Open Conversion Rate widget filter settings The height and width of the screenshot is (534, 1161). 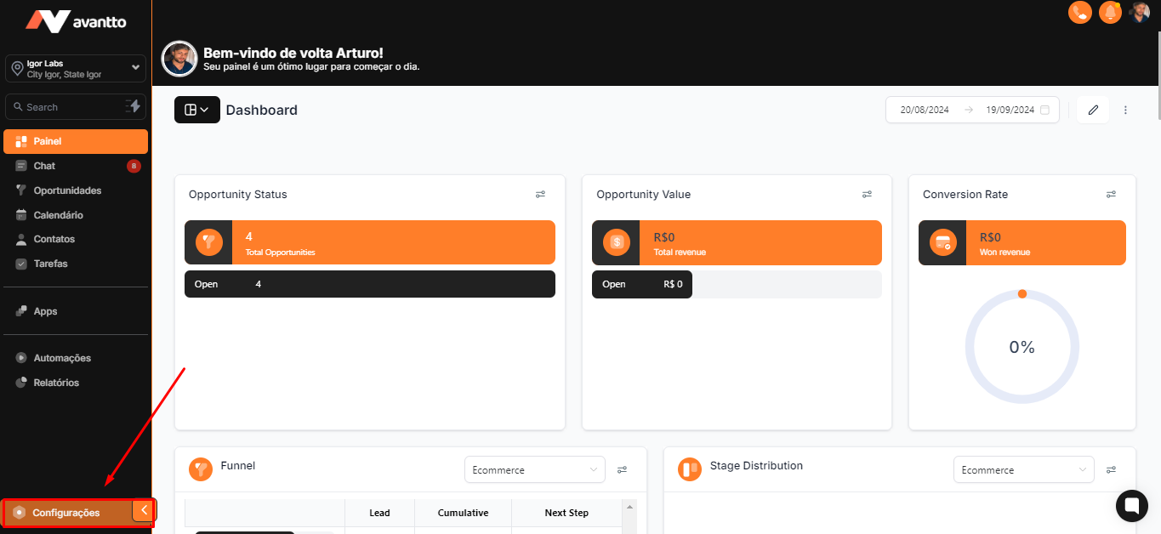click(x=1111, y=195)
